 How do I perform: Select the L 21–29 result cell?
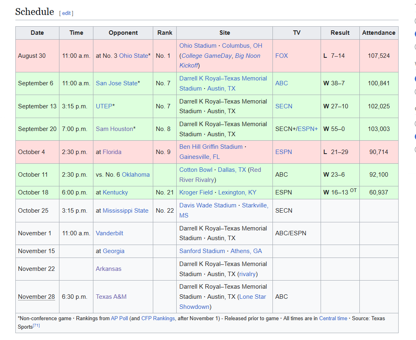click(340, 152)
